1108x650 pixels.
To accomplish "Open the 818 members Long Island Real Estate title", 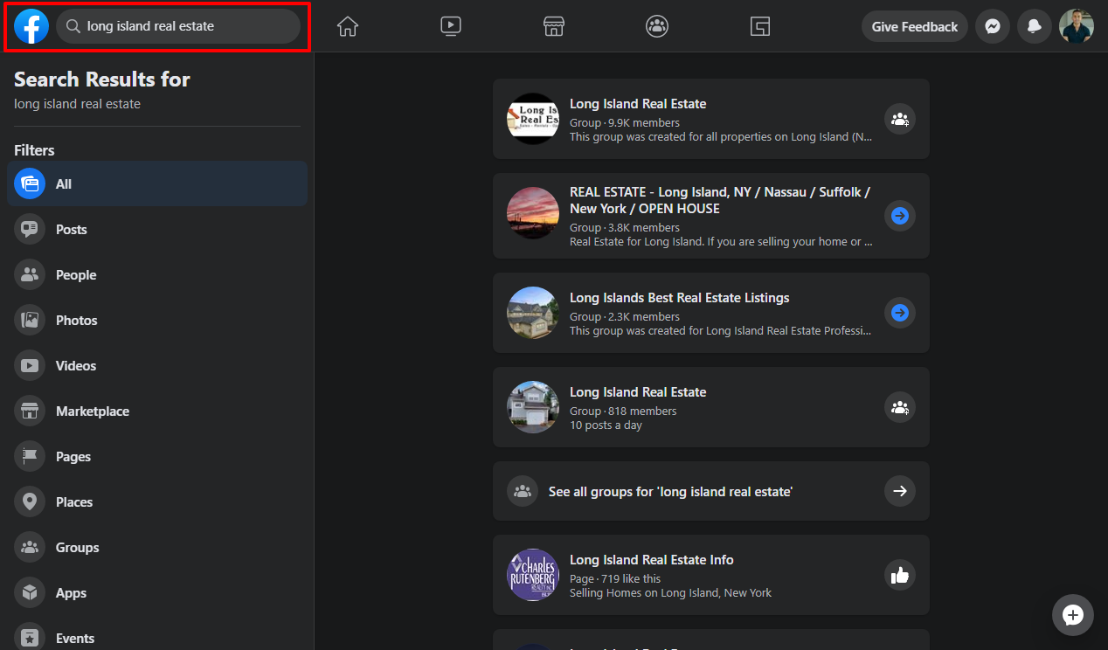I will [638, 392].
